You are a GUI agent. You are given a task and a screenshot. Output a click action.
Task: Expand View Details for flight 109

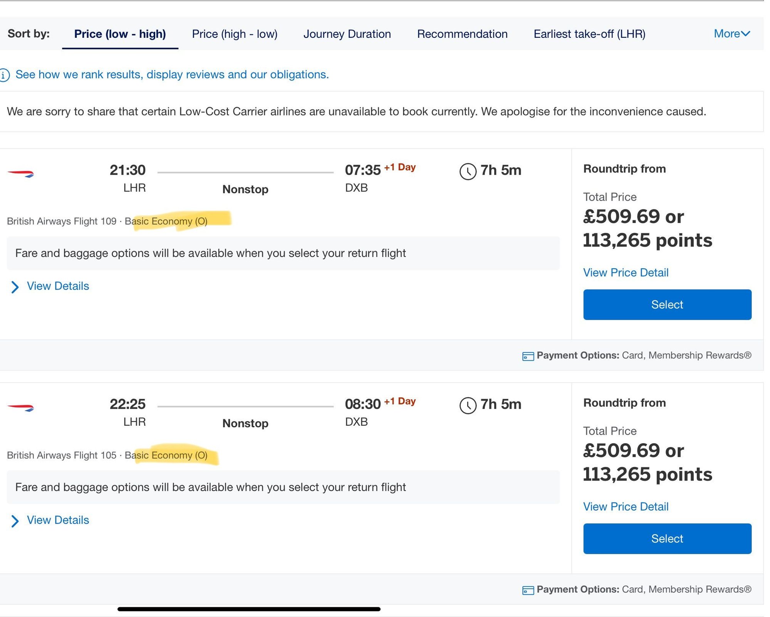click(x=57, y=286)
